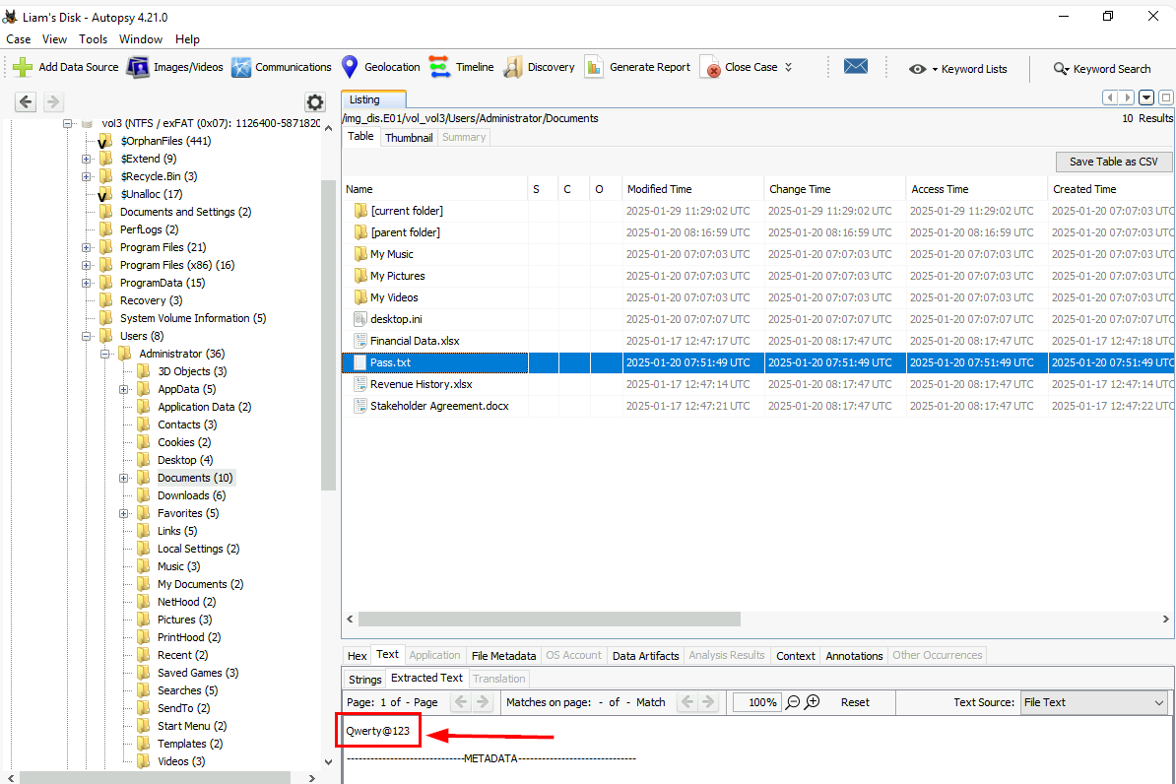Open the Data Artifacts tab
This screenshot has height=784, width=1176.
coord(645,656)
